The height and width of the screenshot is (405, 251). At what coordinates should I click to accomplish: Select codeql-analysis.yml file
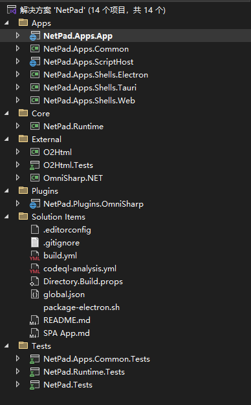click(x=80, y=268)
